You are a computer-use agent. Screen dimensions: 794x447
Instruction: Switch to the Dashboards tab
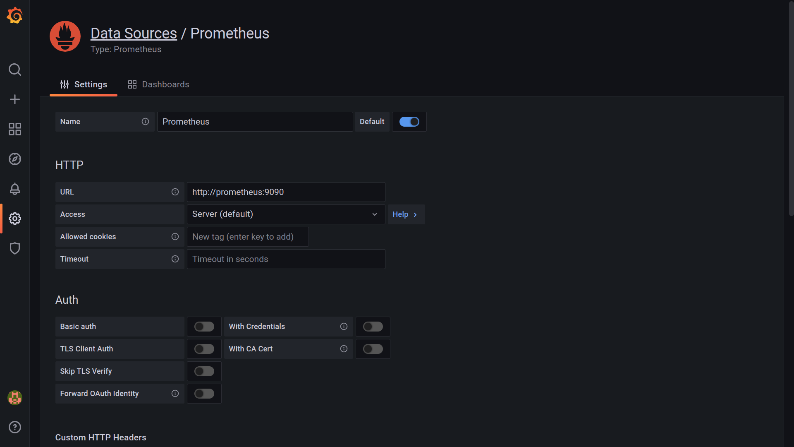pos(159,84)
